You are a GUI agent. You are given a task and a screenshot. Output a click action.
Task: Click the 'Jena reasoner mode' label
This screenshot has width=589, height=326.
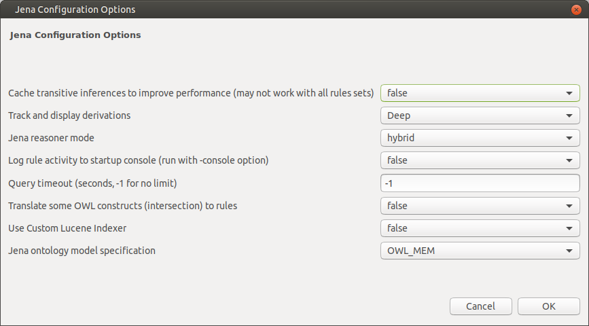pyautogui.click(x=51, y=138)
